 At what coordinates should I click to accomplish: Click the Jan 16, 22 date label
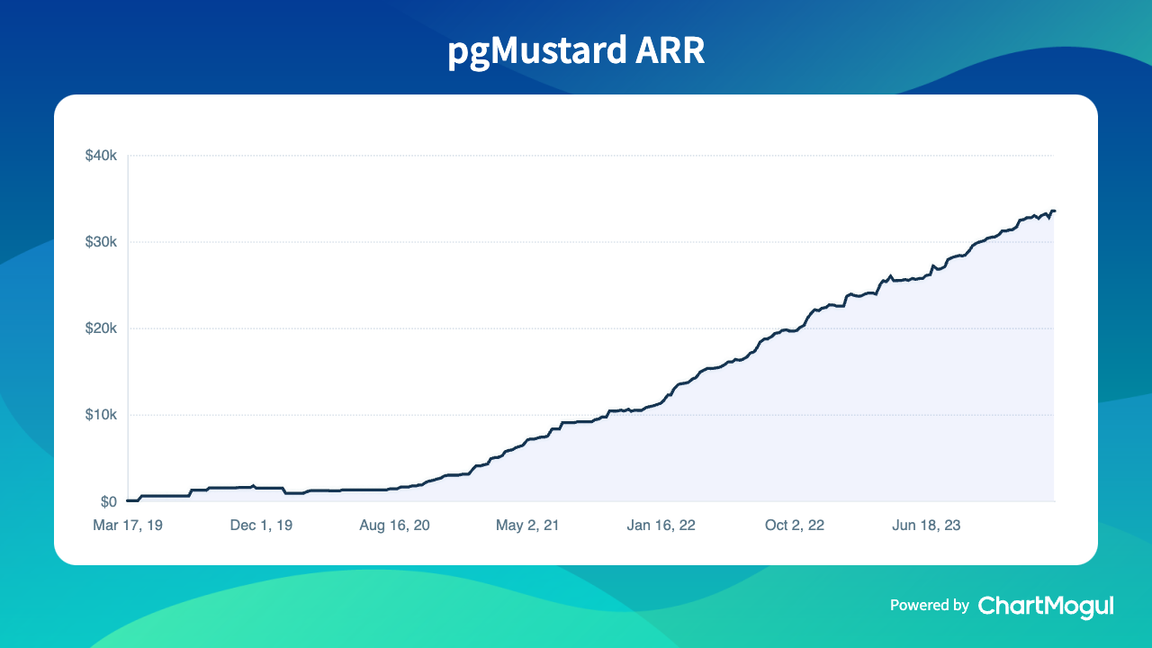(x=661, y=526)
